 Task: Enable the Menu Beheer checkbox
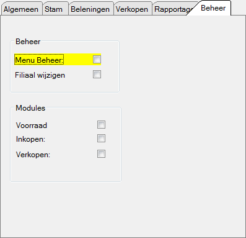[x=97, y=60]
